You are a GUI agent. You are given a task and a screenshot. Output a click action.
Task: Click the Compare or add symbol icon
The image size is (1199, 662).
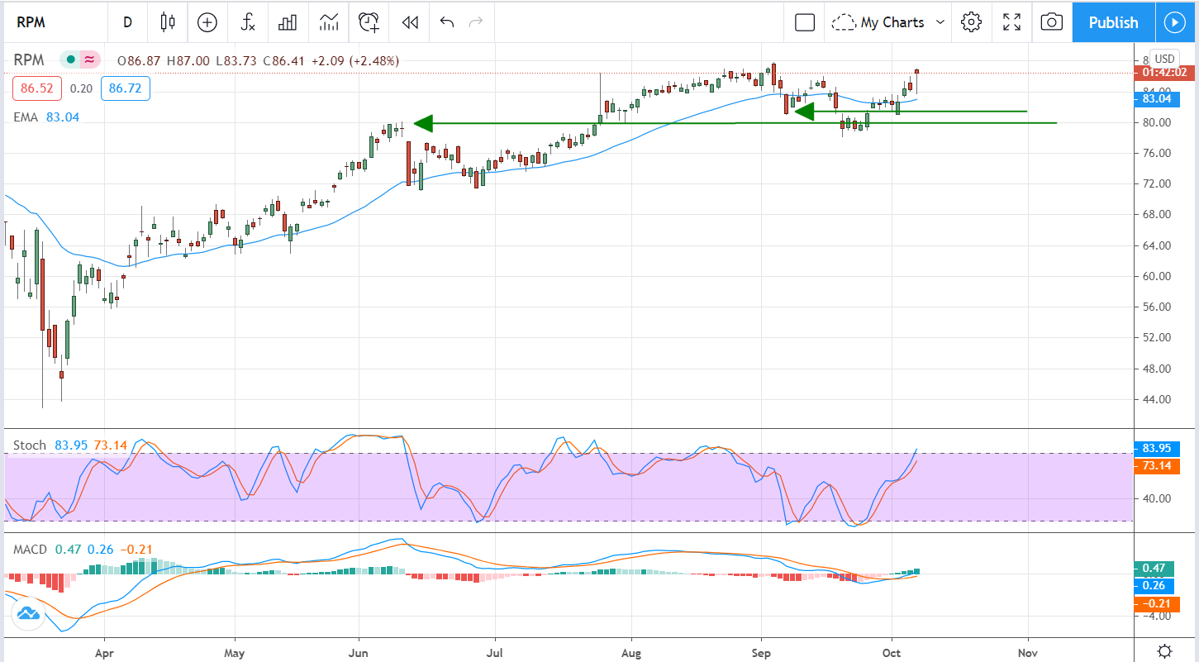207,22
